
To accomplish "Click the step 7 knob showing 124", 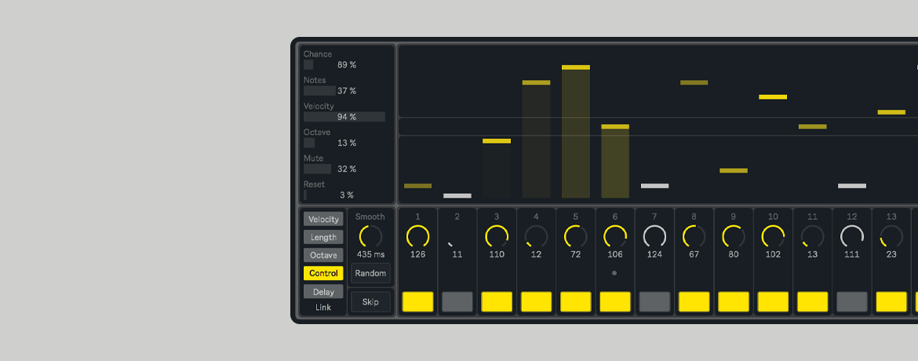I will coord(654,236).
